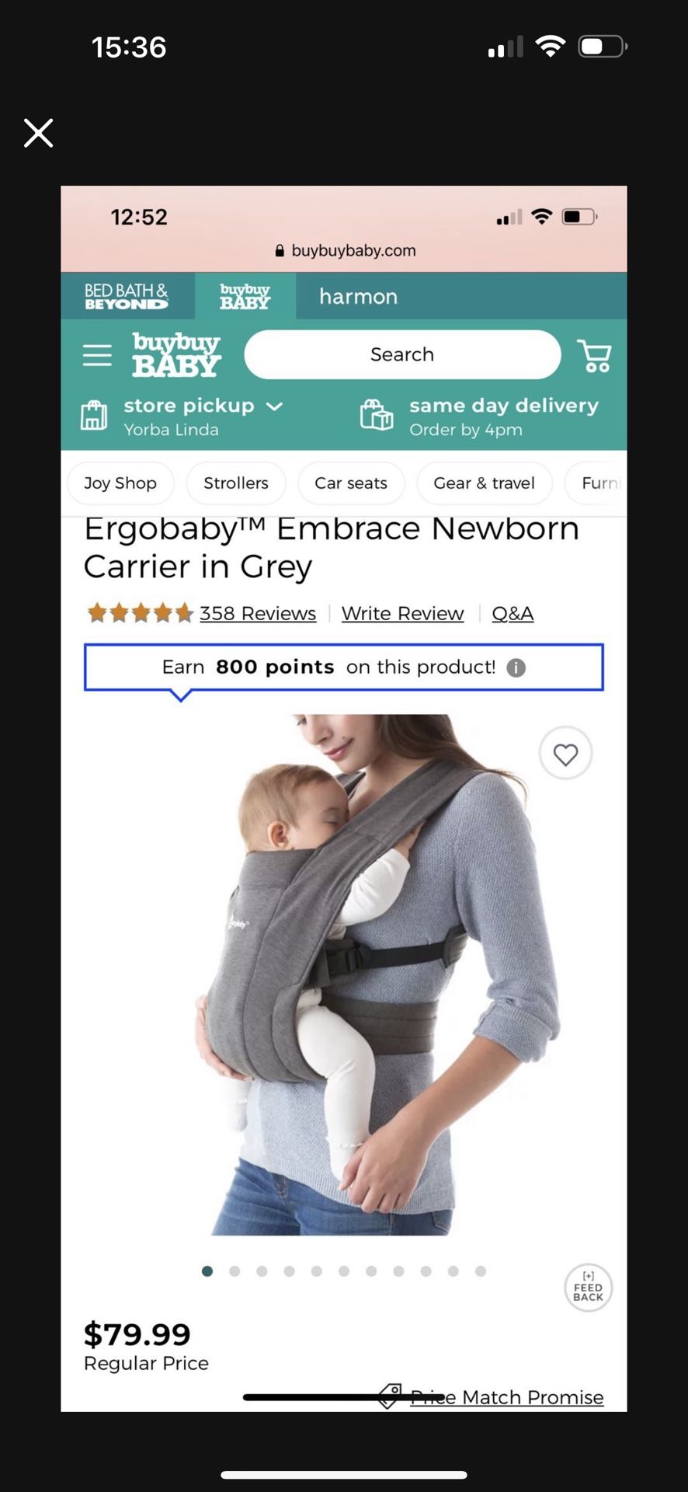Add product to favorites with heart icon
The image size is (688, 1492).
pyautogui.click(x=565, y=754)
